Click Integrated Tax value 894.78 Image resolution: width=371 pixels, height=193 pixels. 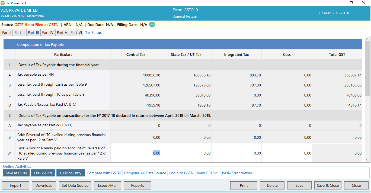coord(255,75)
